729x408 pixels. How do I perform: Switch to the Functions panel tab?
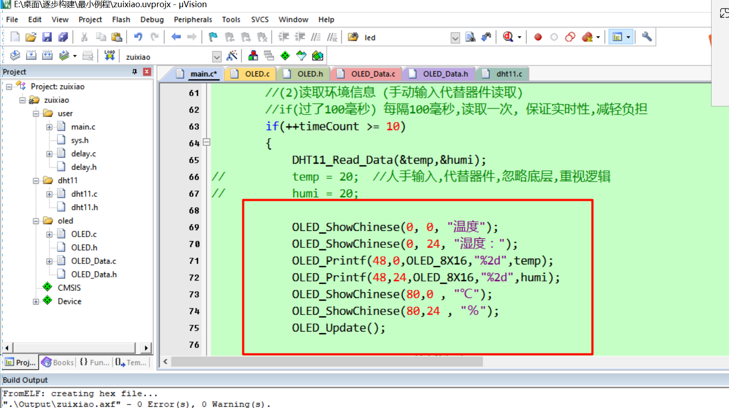[94, 362]
